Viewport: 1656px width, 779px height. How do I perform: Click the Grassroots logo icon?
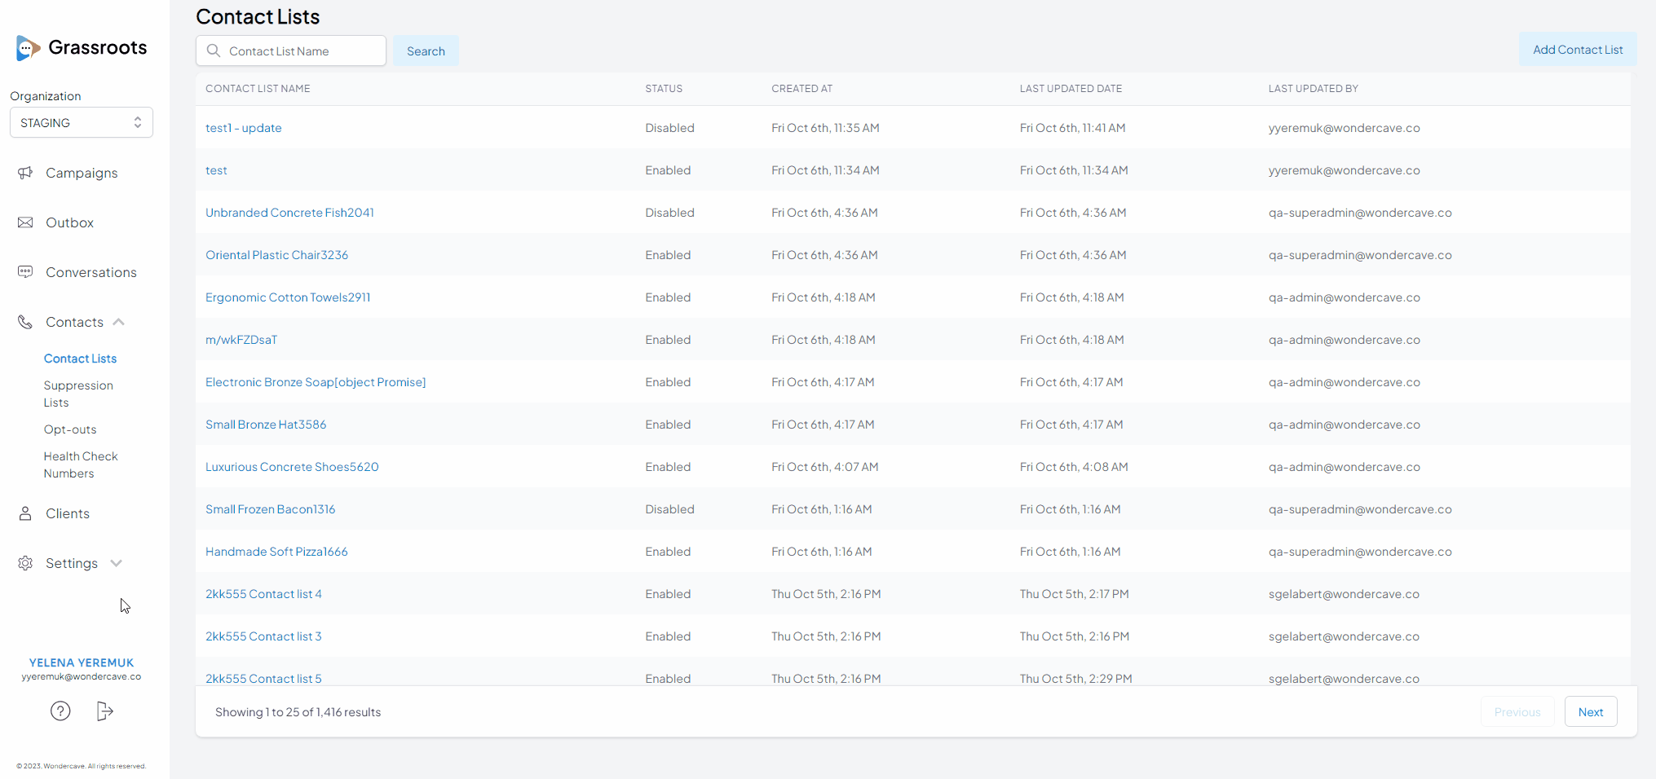point(28,48)
